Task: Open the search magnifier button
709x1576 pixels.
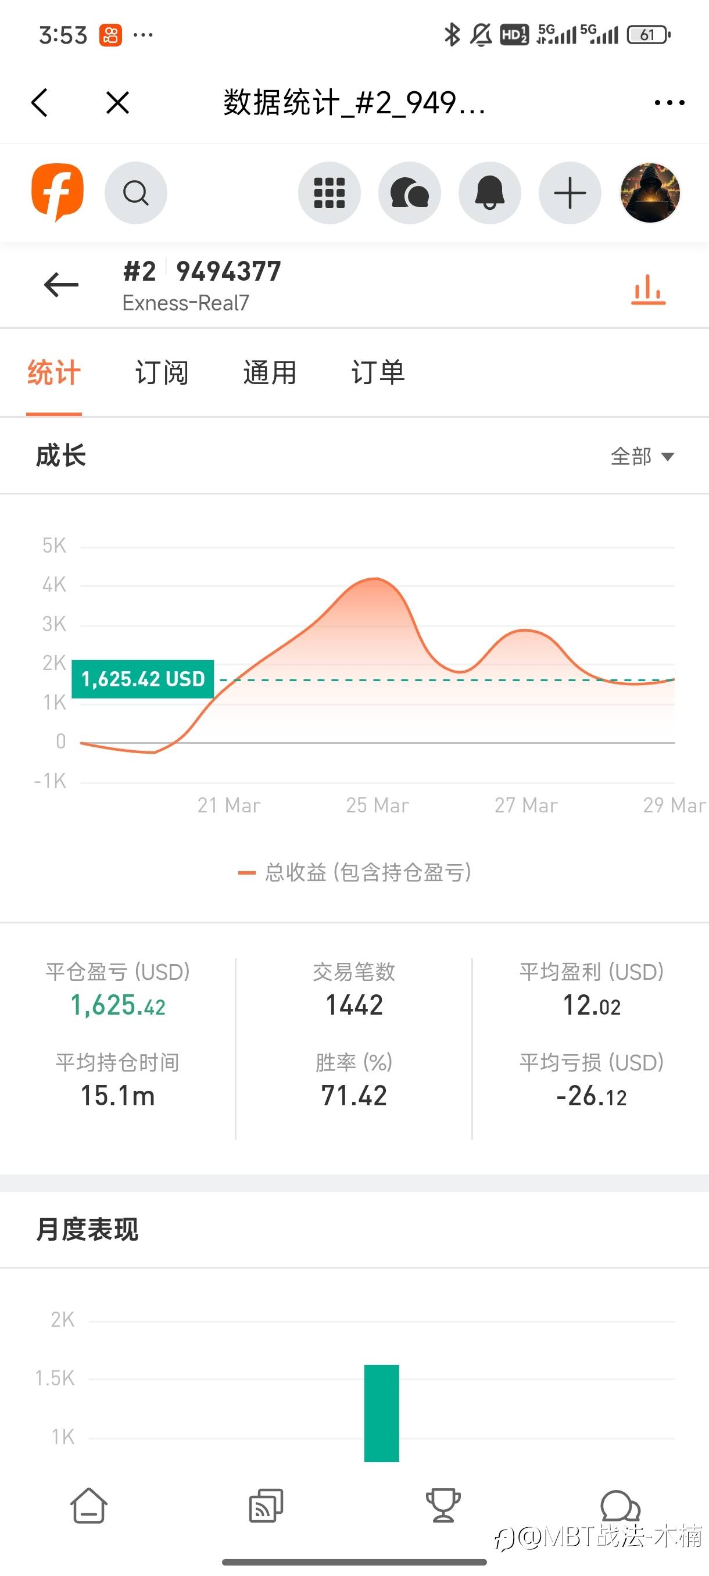Action: [x=136, y=193]
